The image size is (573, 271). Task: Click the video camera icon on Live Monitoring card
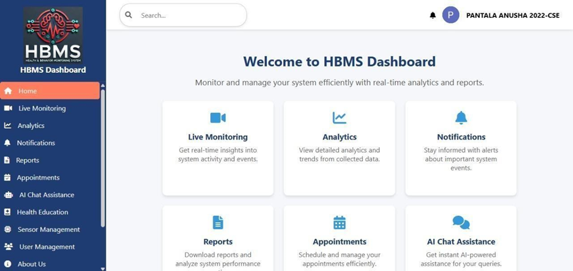click(218, 117)
